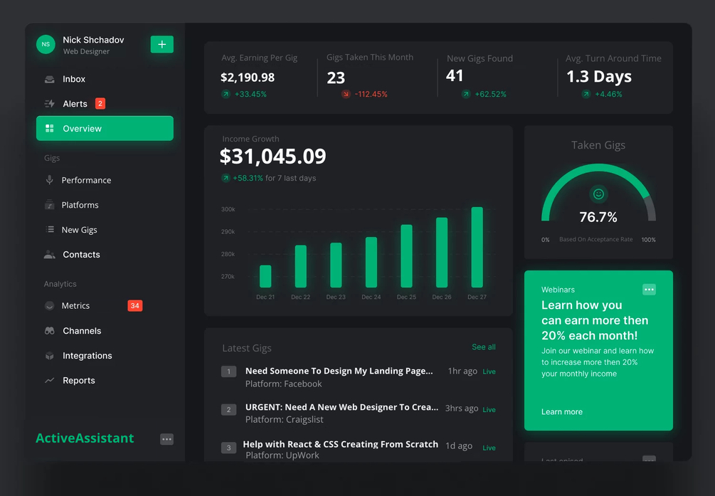The height and width of the screenshot is (496, 715).
Task: Open URGENT Need A New Web Designer gig
Action: tap(341, 407)
